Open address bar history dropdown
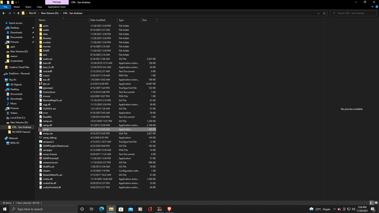Viewport: 379px width, 213px height. coord(318,13)
